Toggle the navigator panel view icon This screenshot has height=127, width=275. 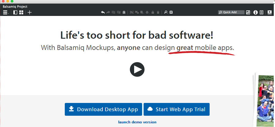15,12
